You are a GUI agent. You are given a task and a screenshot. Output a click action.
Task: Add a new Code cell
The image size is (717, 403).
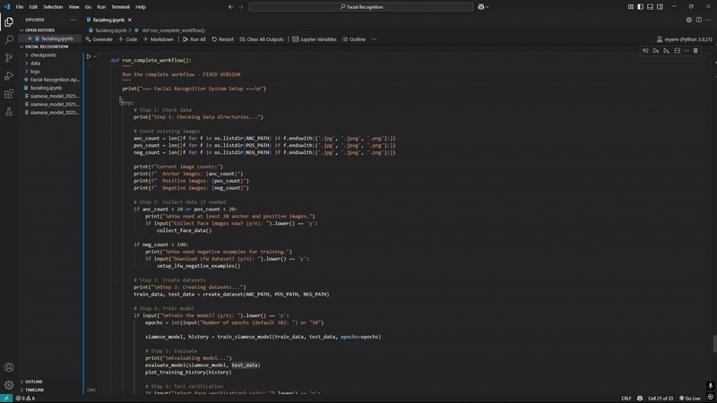(x=127, y=39)
